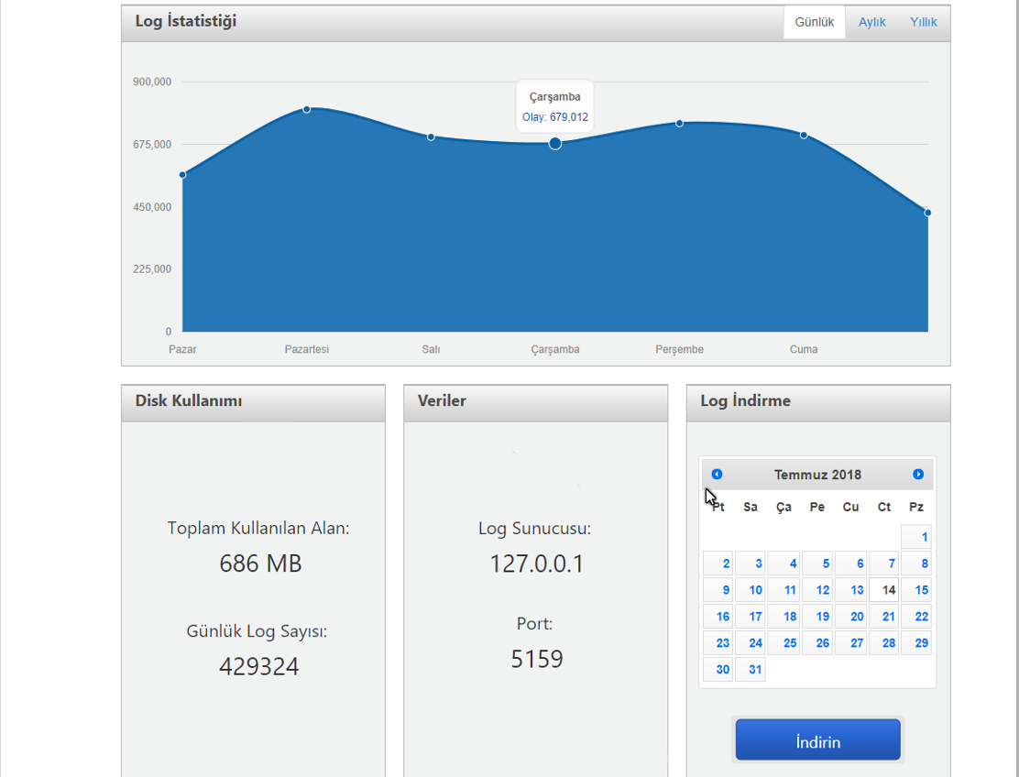Select day 23 in the calendar
Image resolution: width=1019 pixels, height=777 pixels.
click(x=721, y=642)
